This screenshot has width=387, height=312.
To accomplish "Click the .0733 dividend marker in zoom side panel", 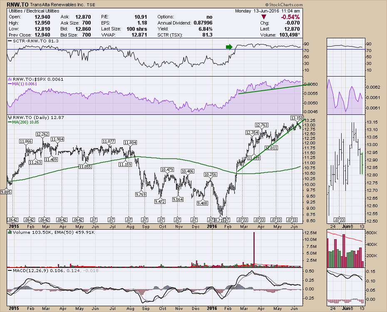I will point(339,220).
